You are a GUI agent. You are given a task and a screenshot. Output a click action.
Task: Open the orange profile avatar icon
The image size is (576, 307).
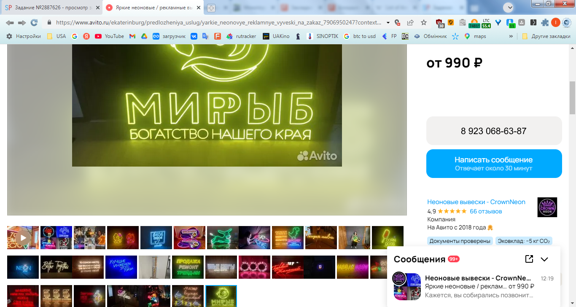tap(556, 23)
